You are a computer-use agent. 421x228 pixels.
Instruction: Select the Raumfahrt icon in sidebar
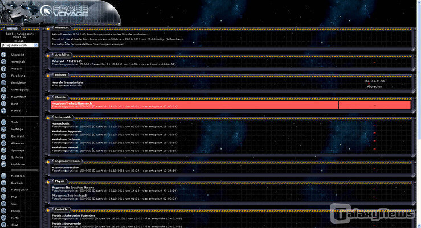[x=3, y=97]
